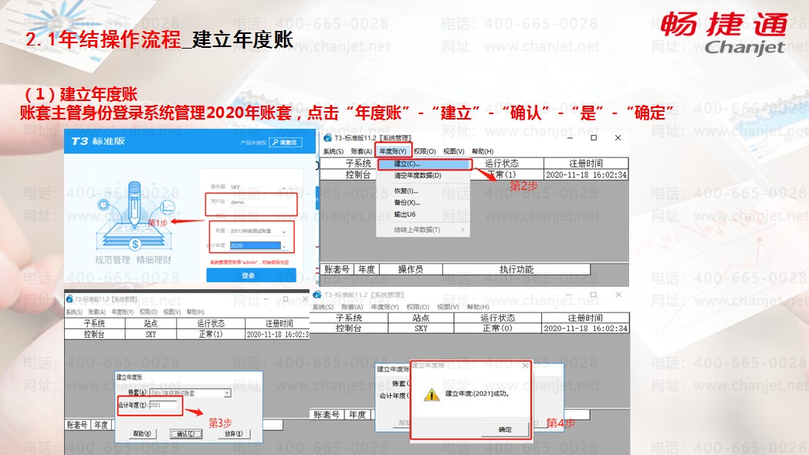Open 年度账(Y) menu in the bottom-left window
The height and width of the screenshot is (455, 809).
[122, 312]
